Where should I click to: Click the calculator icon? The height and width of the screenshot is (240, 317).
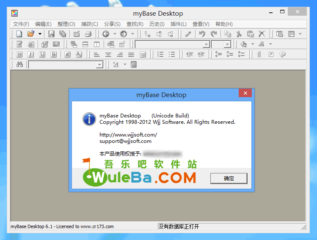tap(134, 64)
